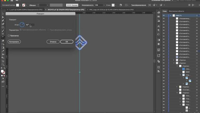Open the Paragraph panel icon

point(158,30)
